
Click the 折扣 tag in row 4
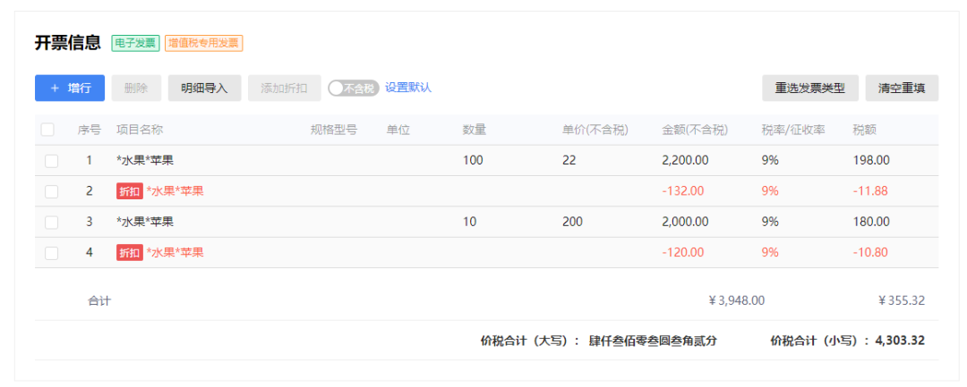point(129,253)
